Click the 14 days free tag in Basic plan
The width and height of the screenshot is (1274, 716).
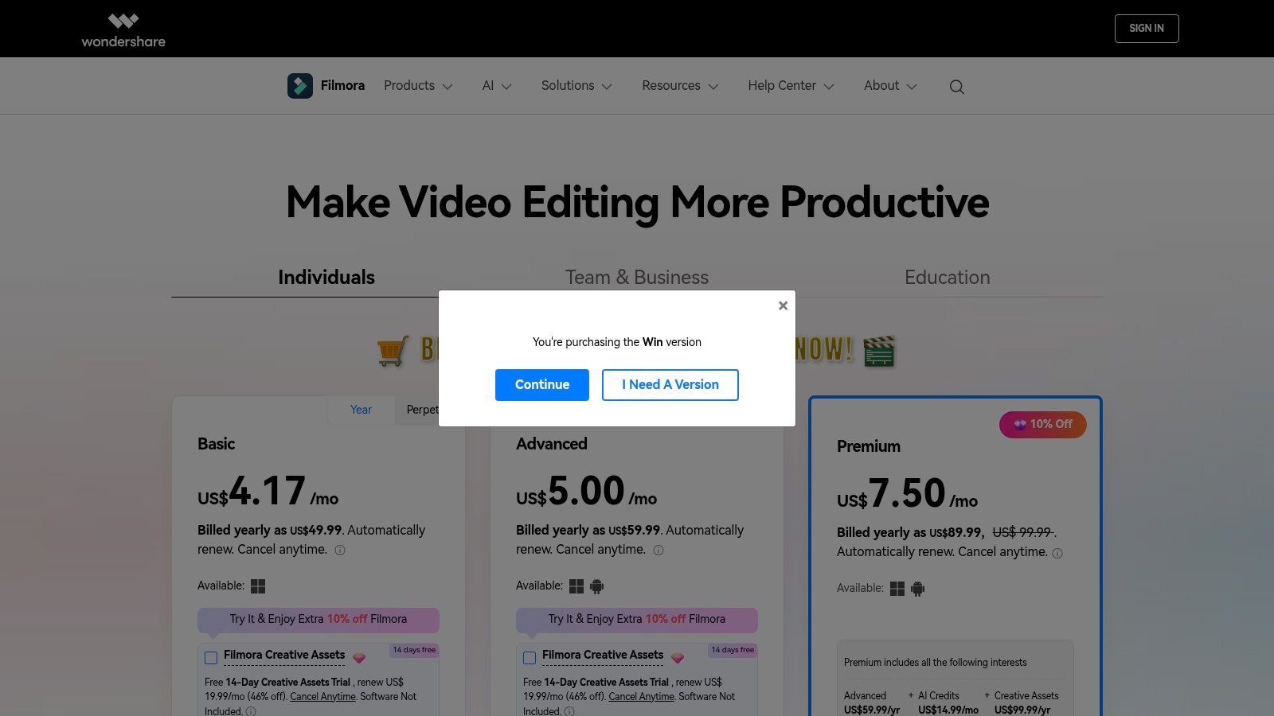point(414,650)
